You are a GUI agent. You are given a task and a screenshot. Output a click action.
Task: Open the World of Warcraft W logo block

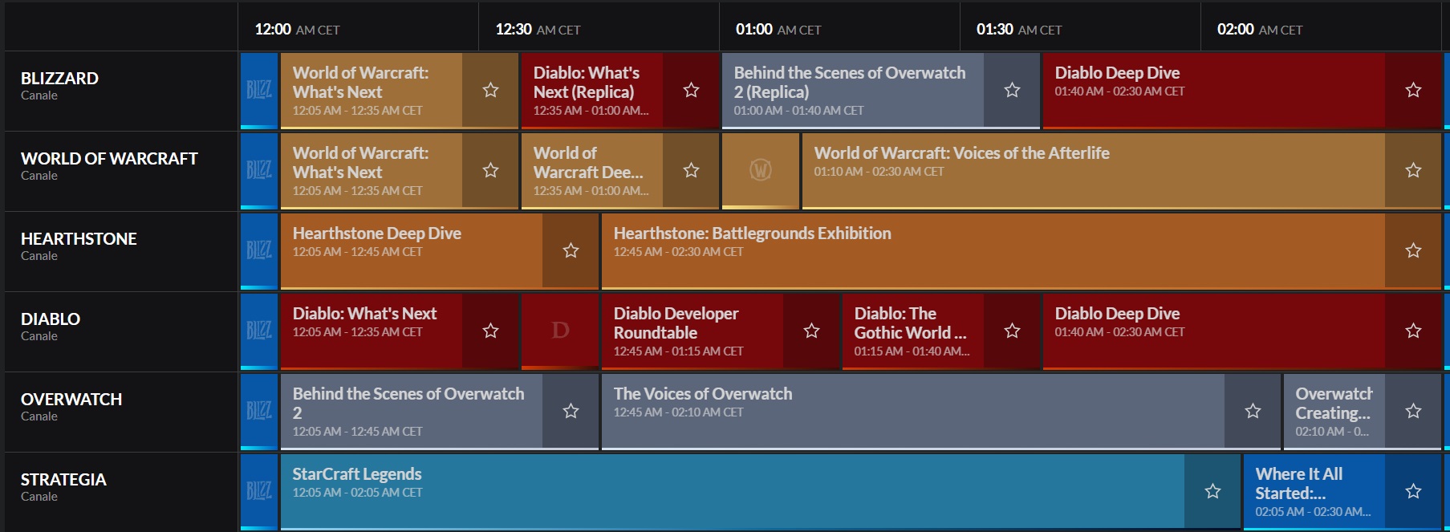761,171
